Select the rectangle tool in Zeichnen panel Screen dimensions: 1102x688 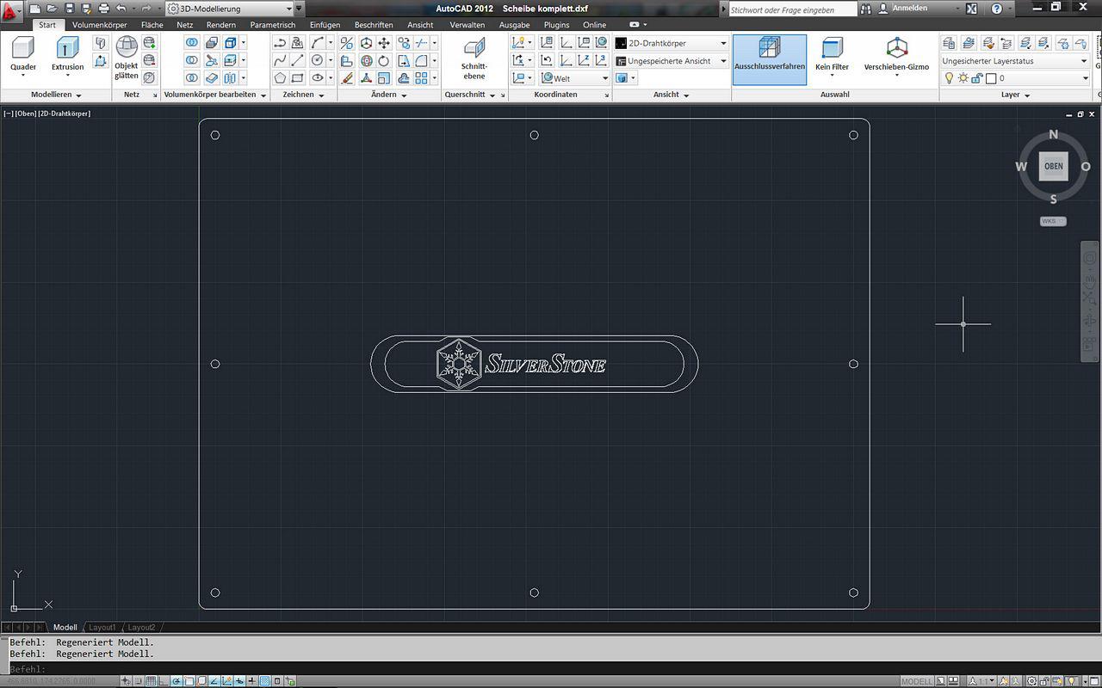click(298, 78)
